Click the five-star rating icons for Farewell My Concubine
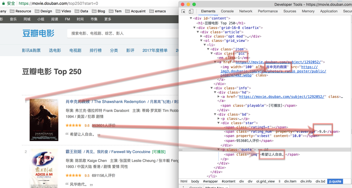This screenshot has height=188, width=352. tap(74, 175)
